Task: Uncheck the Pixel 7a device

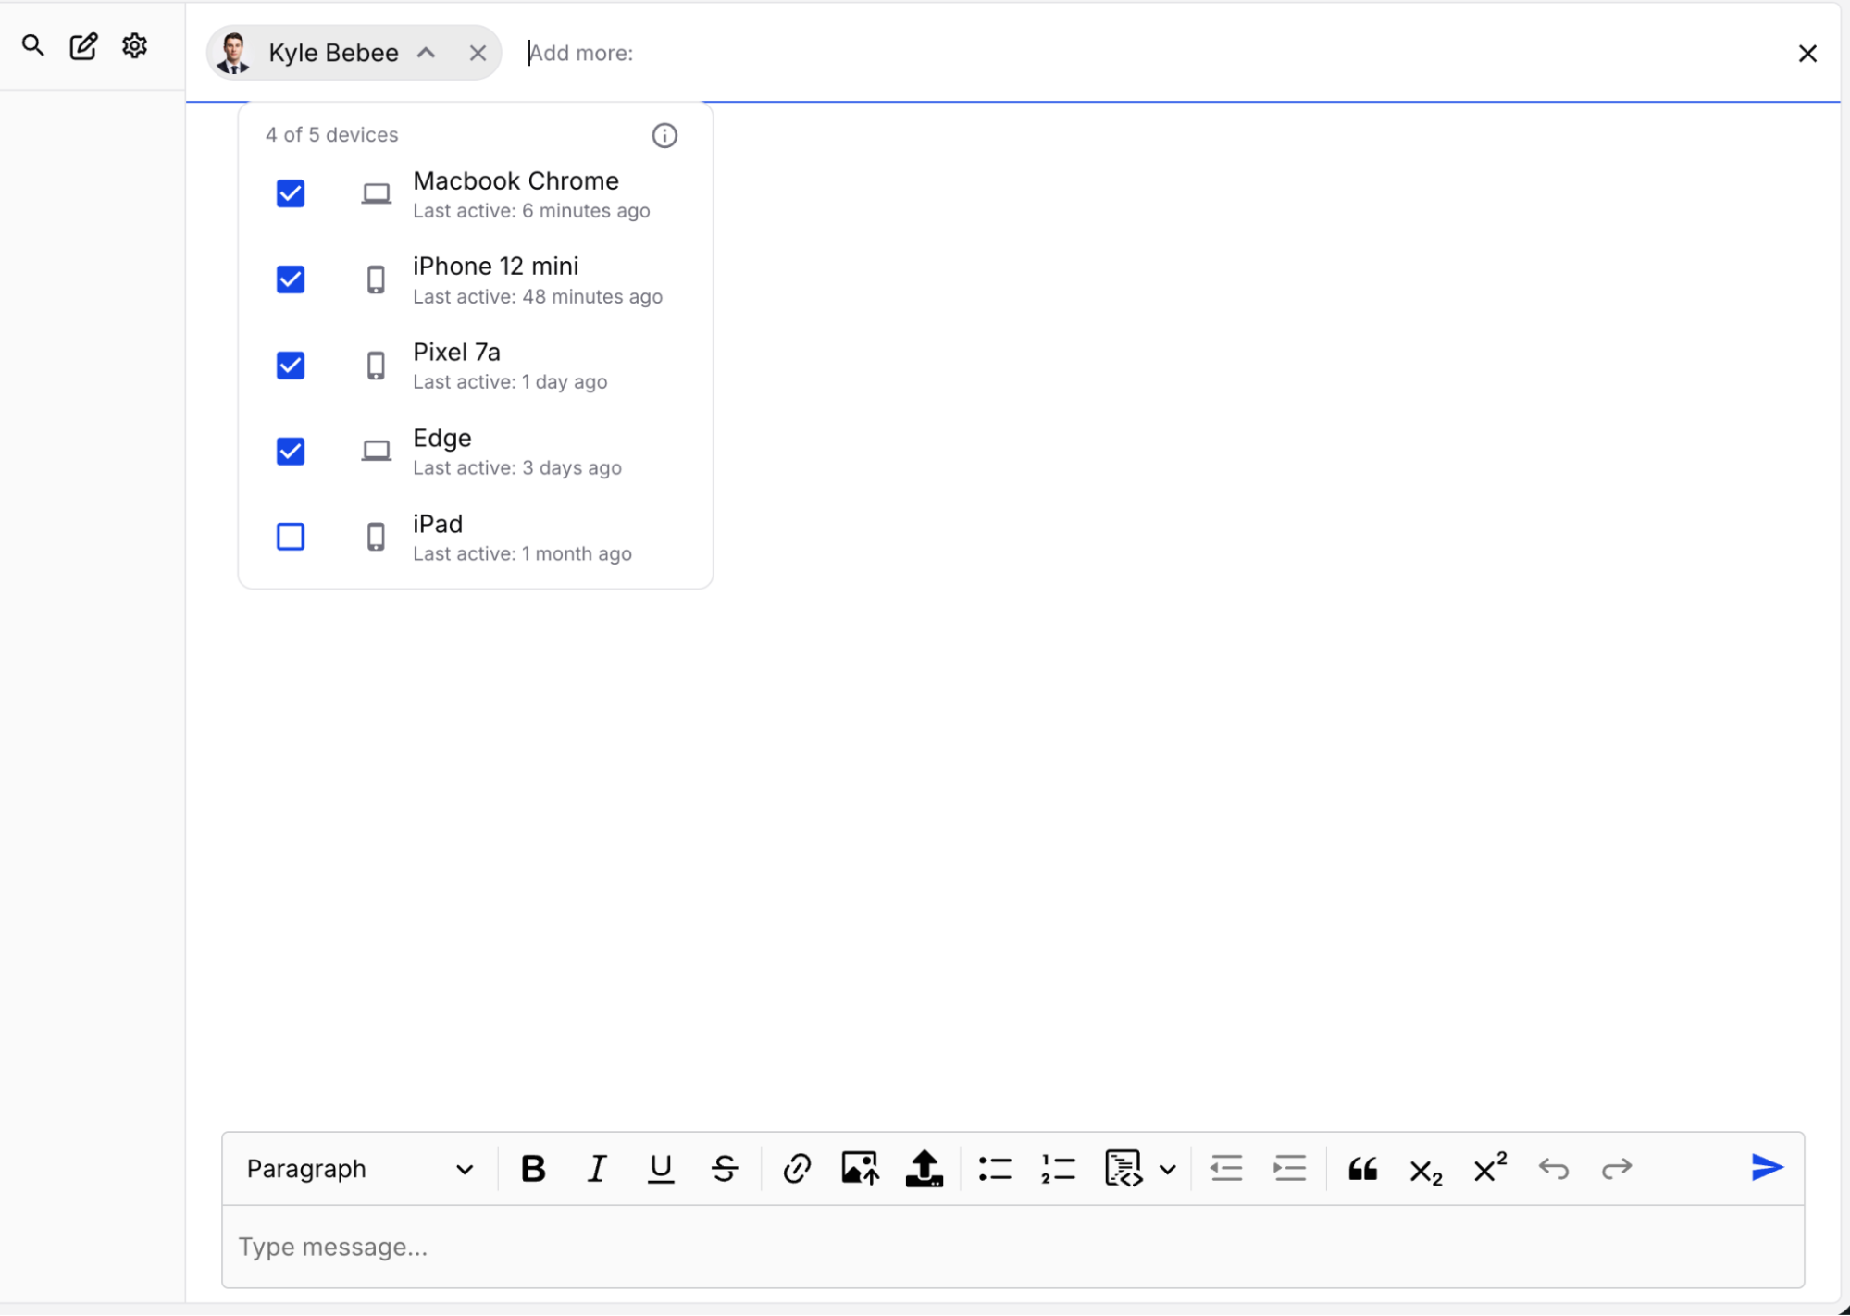Action: [291, 366]
